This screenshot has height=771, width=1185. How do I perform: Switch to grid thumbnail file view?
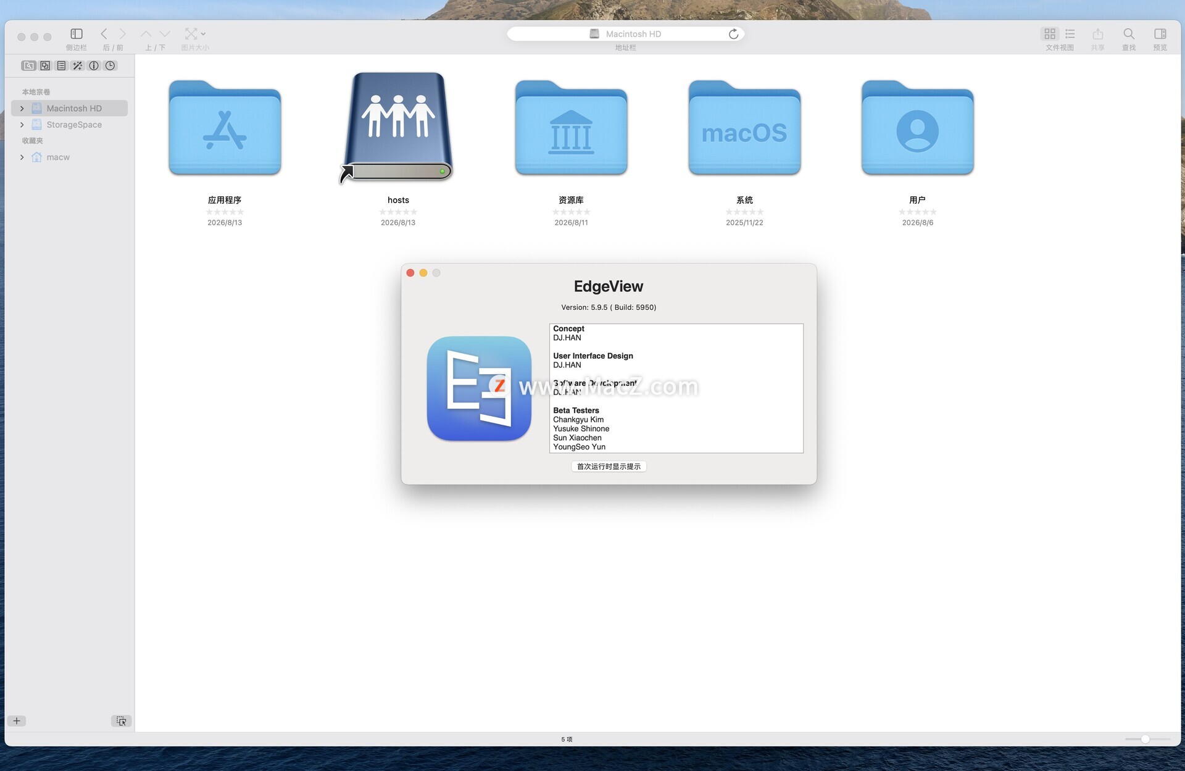click(1049, 34)
